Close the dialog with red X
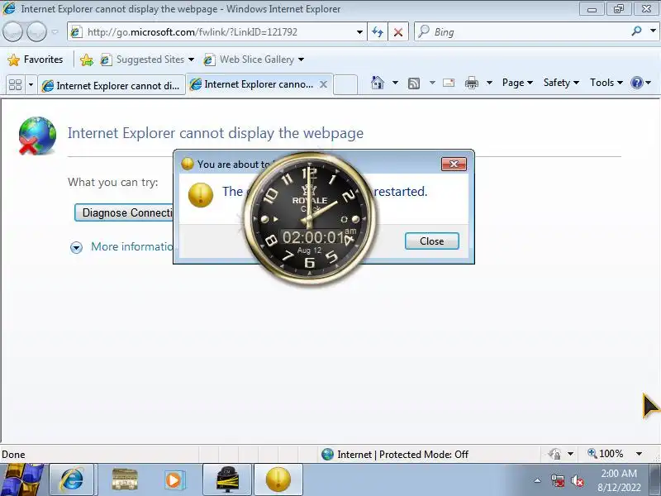661x496 pixels. [454, 164]
